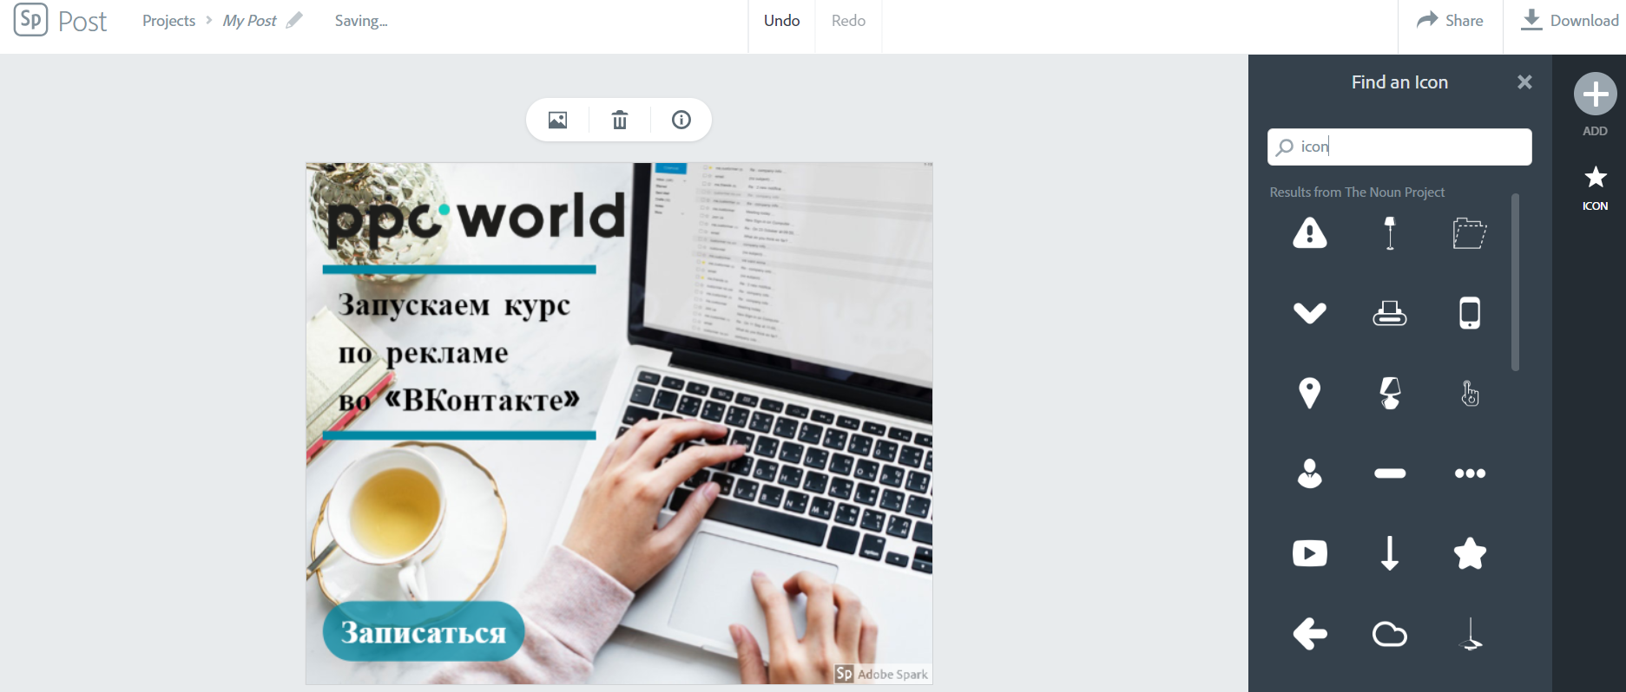The image size is (1626, 692).
Task: Select the printer icon in results
Action: coord(1389,313)
